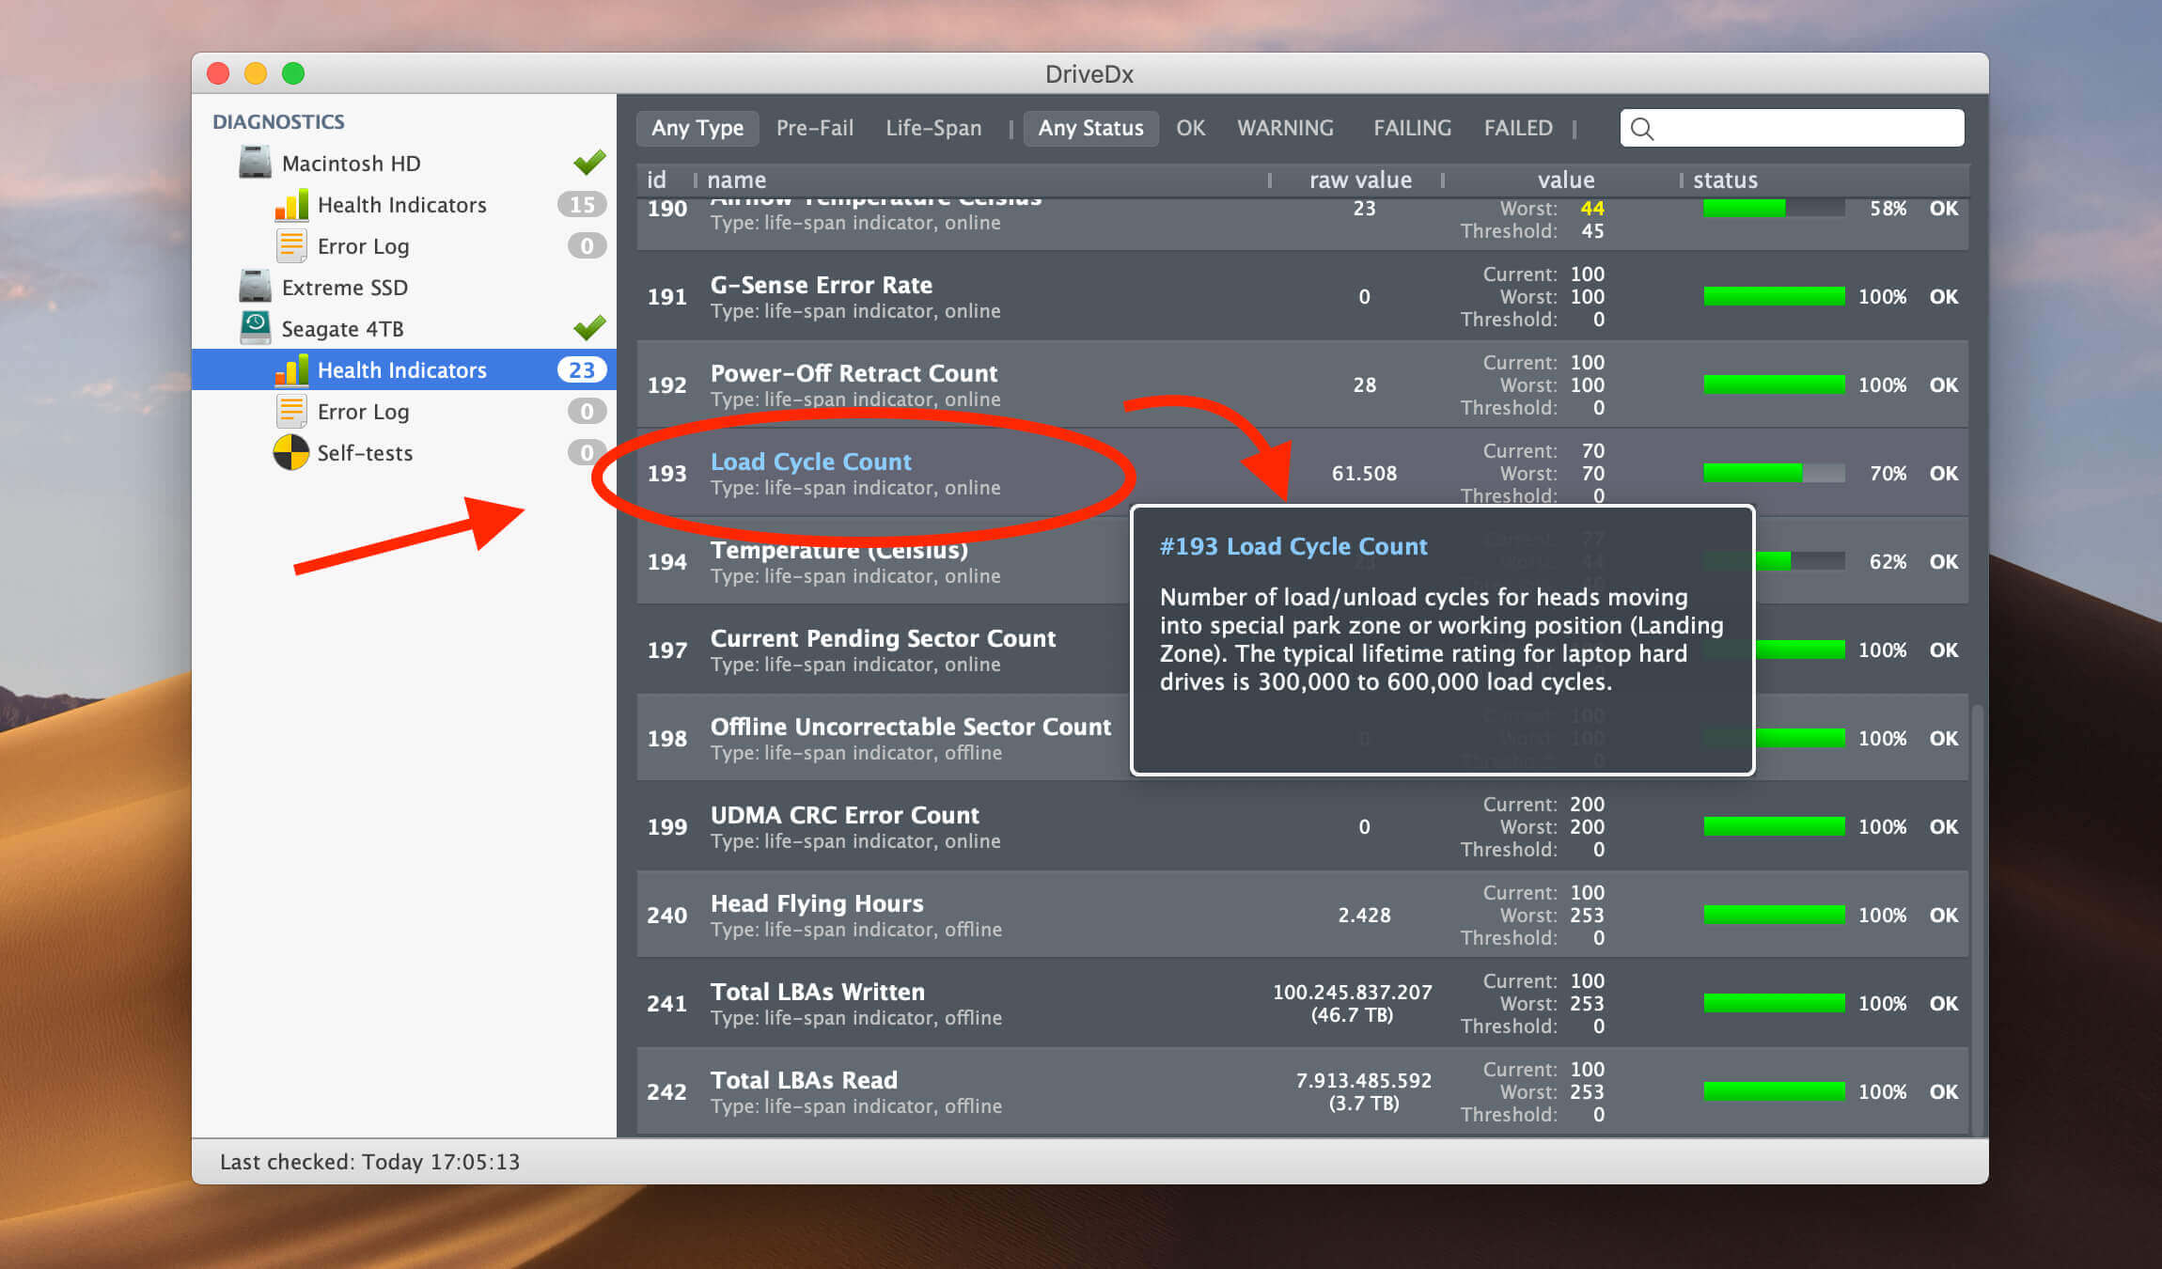Select the Head Flying Hours row
The height and width of the screenshot is (1269, 2162).
1302,915
